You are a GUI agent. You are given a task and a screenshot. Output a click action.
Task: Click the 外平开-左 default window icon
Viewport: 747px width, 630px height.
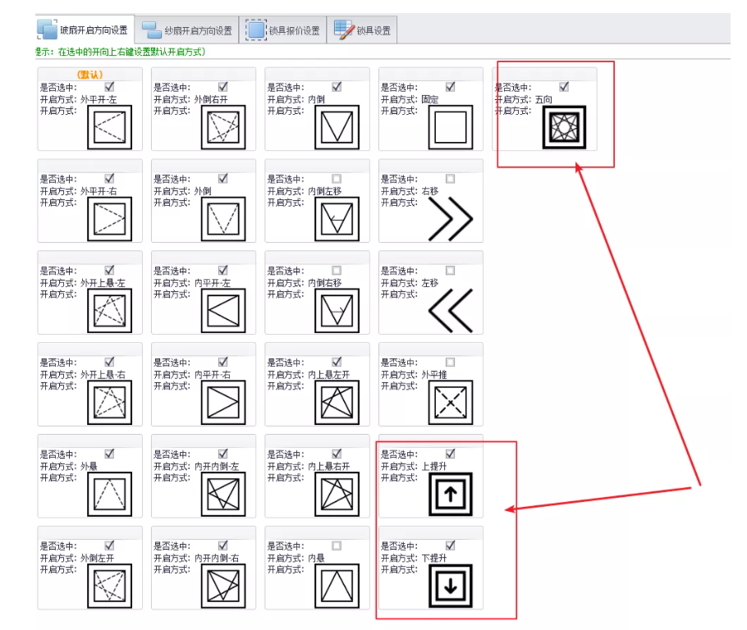[110, 127]
